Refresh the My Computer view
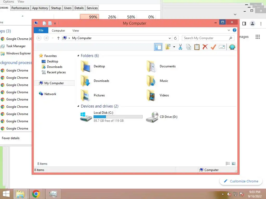This screenshot has width=266, height=199. click(x=175, y=38)
